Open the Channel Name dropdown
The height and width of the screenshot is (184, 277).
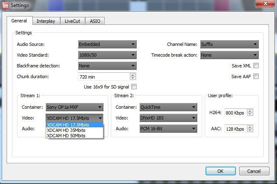[x=229, y=44]
